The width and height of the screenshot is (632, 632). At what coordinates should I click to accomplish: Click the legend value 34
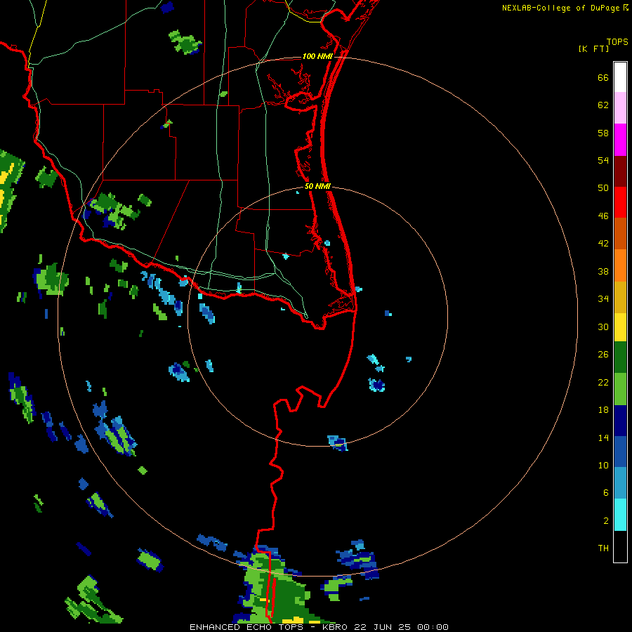tap(603, 299)
